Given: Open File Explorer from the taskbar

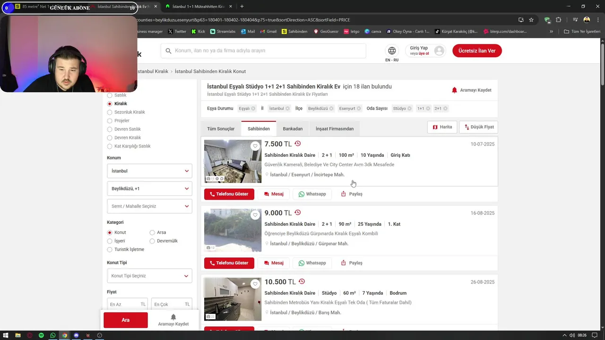Looking at the screenshot, I should tap(18, 335).
